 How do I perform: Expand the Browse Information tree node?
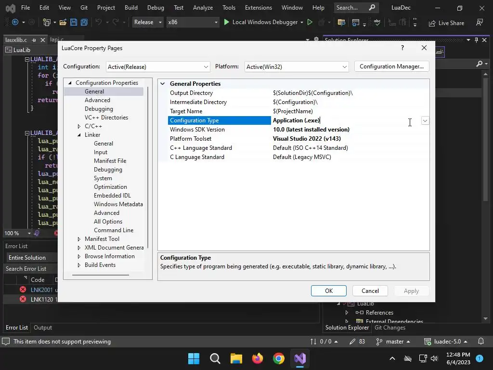pyautogui.click(x=79, y=256)
